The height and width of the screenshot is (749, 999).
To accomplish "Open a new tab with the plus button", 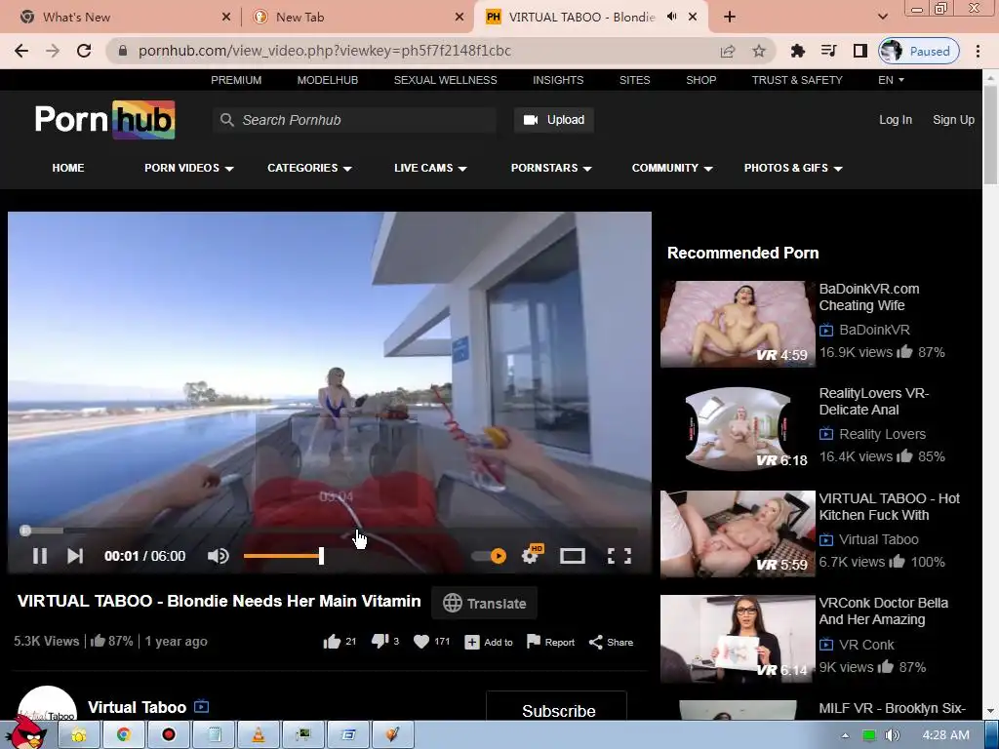I will pos(730,18).
